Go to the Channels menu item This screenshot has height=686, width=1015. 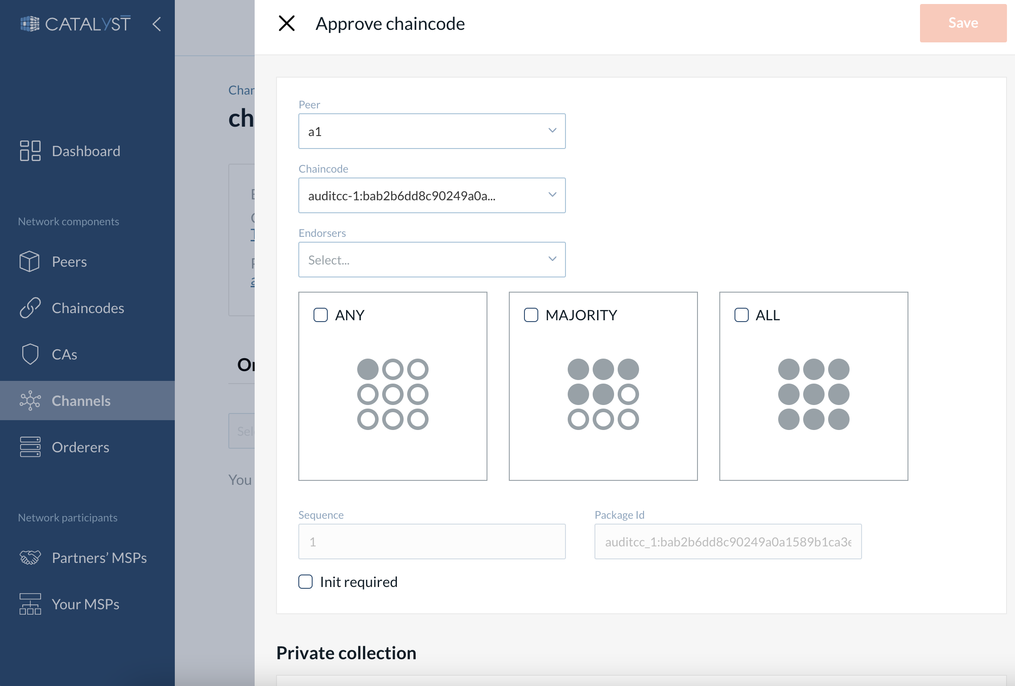(x=81, y=401)
